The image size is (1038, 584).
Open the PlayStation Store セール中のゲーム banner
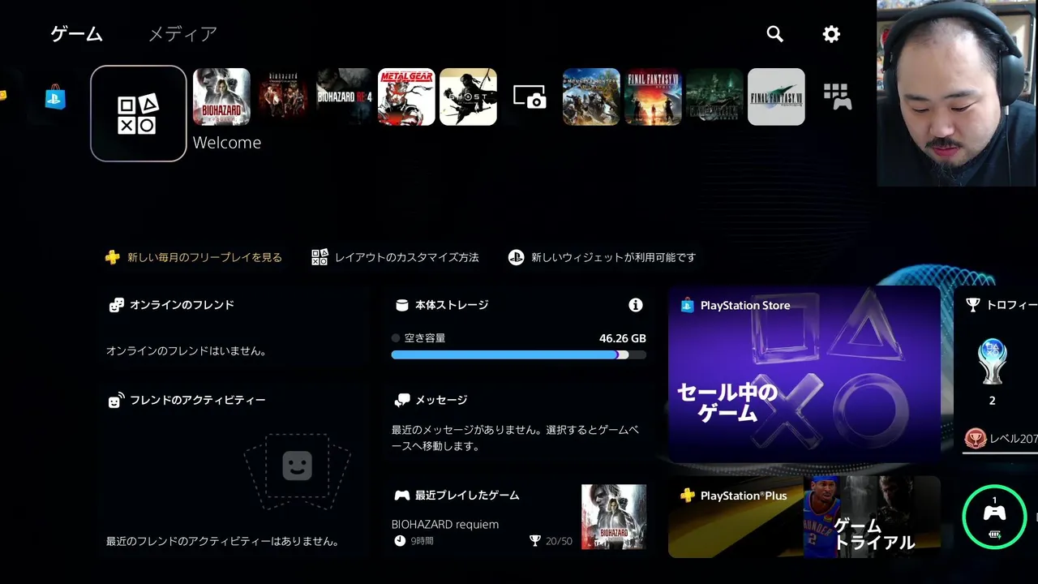pyautogui.click(x=804, y=374)
